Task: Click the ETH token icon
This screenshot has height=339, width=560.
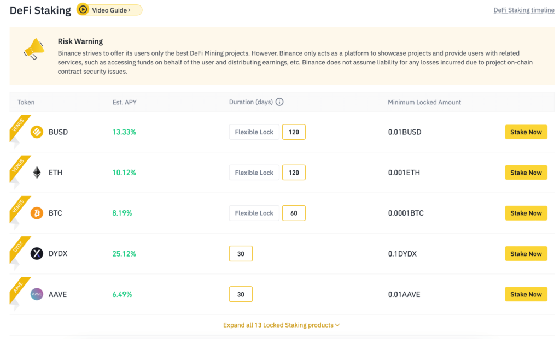Action: click(x=36, y=172)
